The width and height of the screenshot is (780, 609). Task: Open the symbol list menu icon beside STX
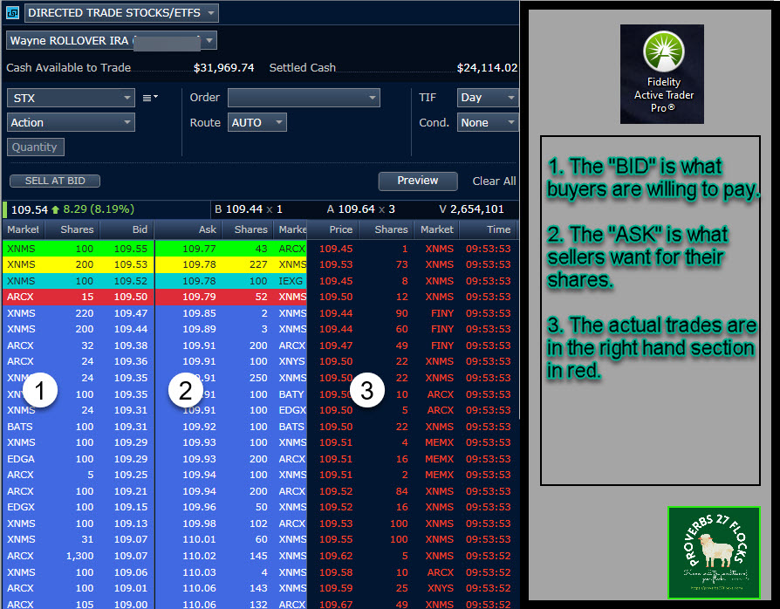click(x=150, y=98)
